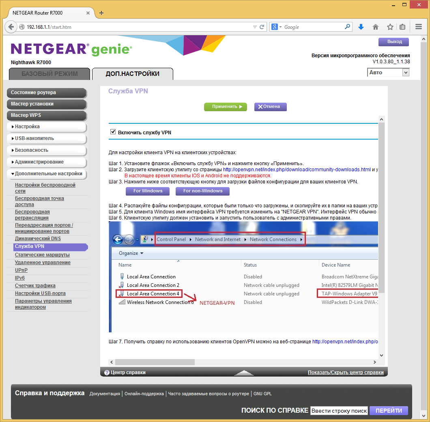Viewport: 430px width, 422px height.
Task: Collapse Дополнительные настройки section
Action: (47, 174)
